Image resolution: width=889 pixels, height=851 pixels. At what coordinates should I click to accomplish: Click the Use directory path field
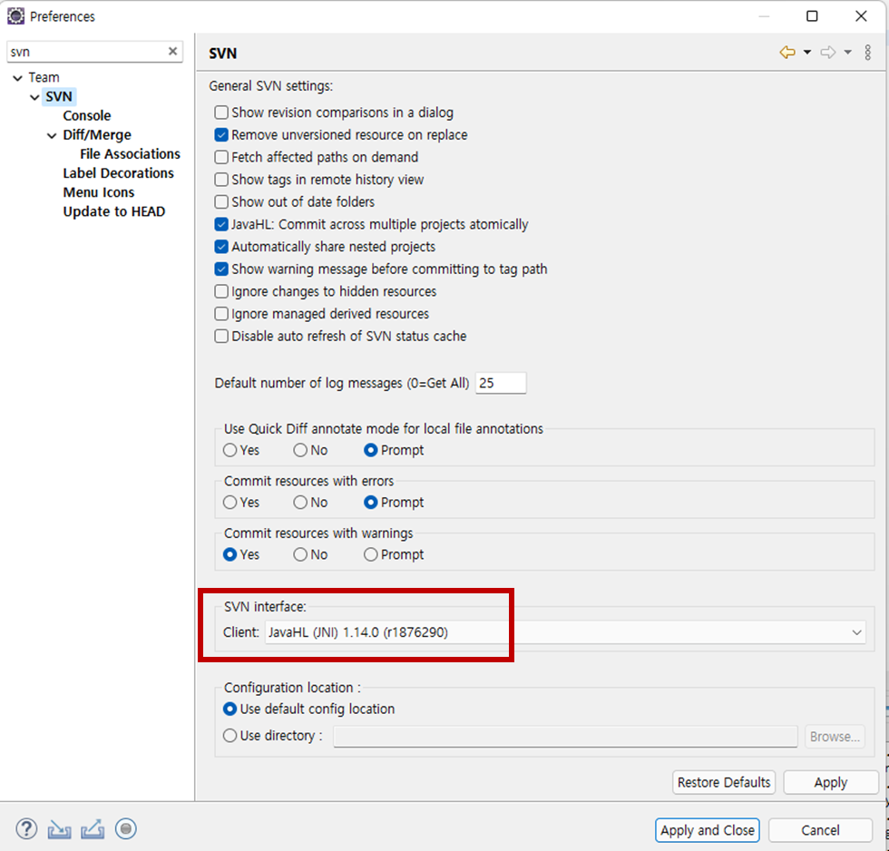coord(565,737)
